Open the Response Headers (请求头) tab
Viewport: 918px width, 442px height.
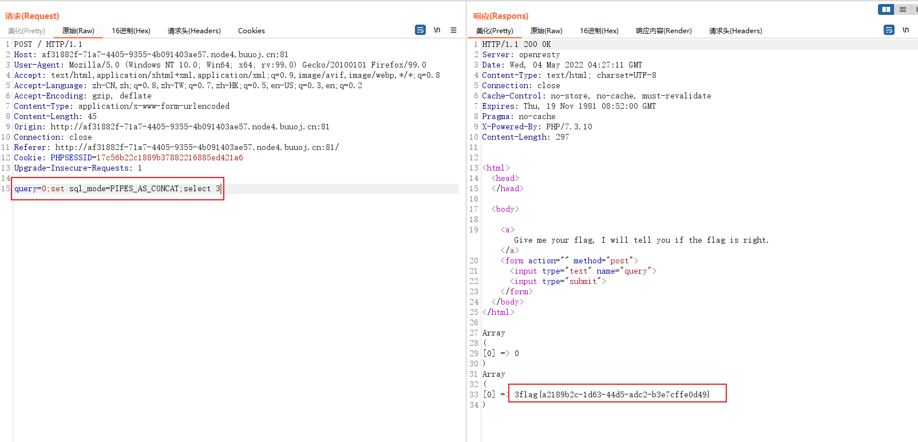coord(735,31)
